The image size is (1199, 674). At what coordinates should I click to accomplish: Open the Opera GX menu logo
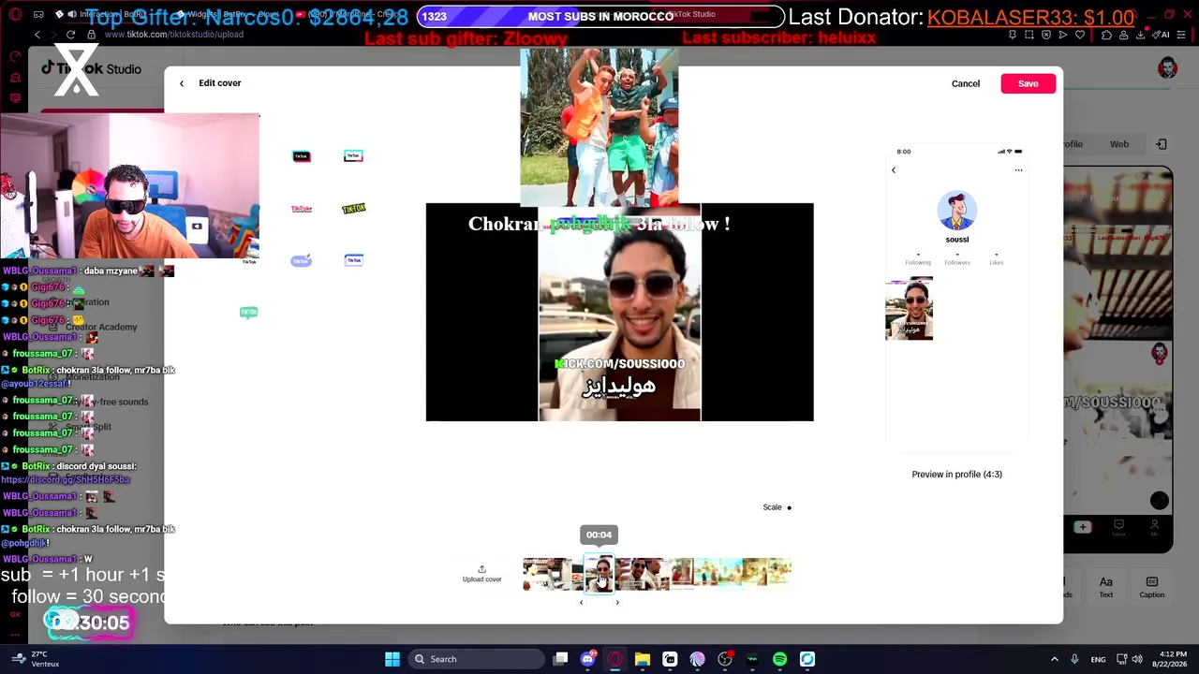pyautogui.click(x=15, y=14)
